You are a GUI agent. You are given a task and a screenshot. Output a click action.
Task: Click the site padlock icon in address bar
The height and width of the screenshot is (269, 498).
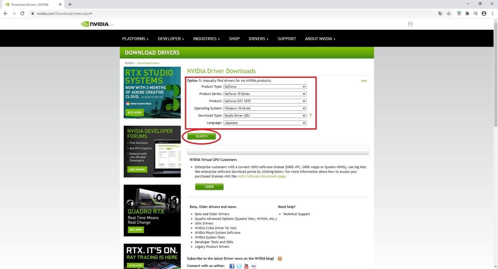[33, 13]
